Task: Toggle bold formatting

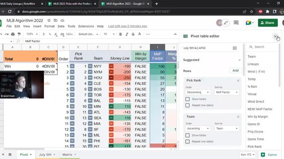Action: click(x=120, y=34)
